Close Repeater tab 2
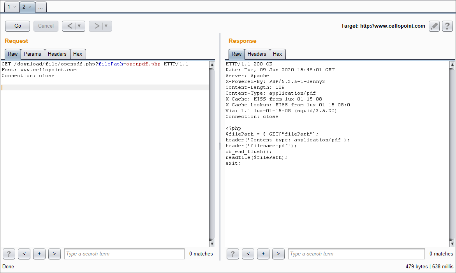456x273 pixels. tap(30, 7)
